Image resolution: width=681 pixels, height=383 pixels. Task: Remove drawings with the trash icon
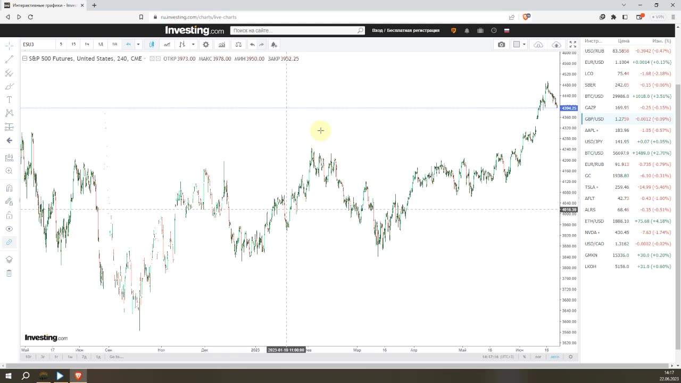[x=9, y=273]
